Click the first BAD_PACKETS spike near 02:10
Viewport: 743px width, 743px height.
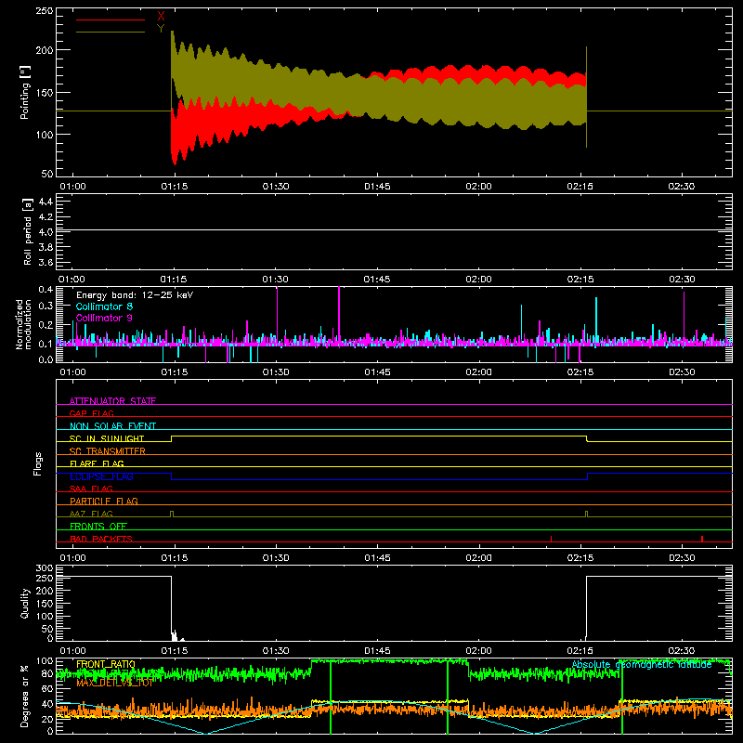coord(551,539)
